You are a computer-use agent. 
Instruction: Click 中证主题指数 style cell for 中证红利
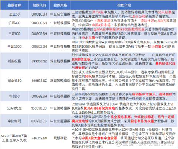[60, 121]
